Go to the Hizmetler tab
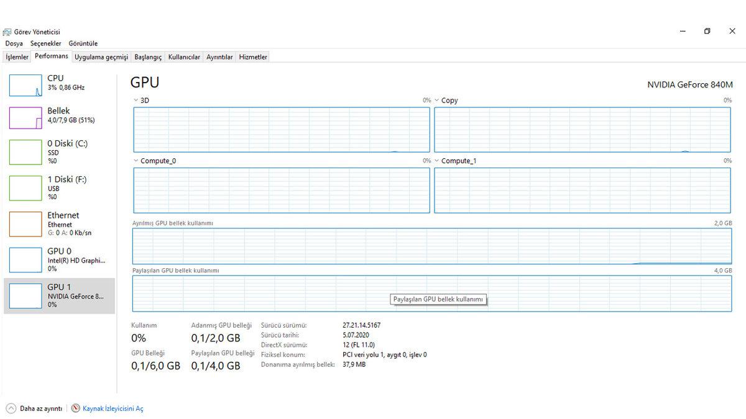Screen dimensions: 746x419 pos(253,57)
